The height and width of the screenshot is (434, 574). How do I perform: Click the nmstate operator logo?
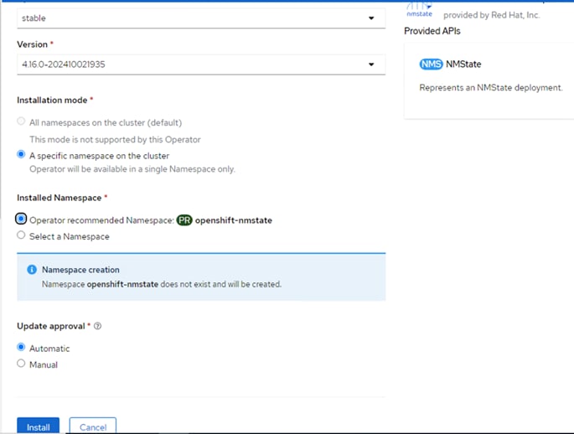(420, 10)
